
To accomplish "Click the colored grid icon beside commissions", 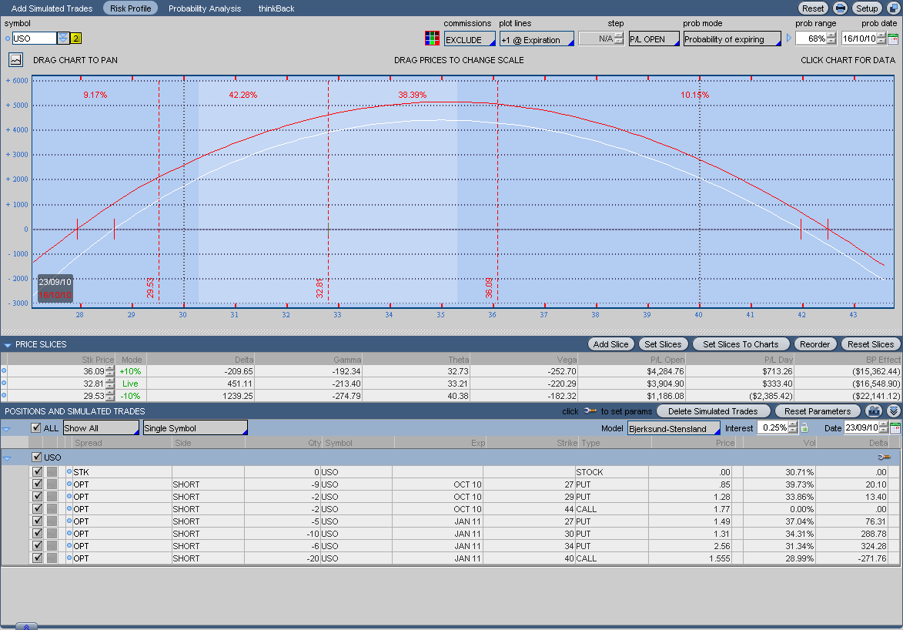I will pyautogui.click(x=432, y=39).
